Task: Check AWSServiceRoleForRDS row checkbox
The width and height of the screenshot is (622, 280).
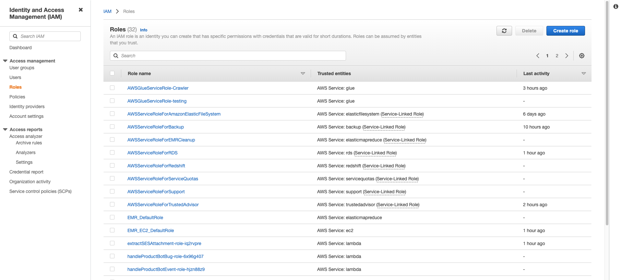Action: point(112,152)
